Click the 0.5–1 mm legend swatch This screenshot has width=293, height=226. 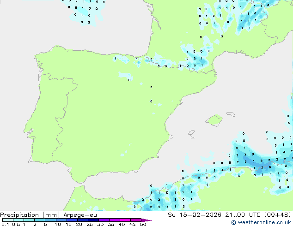pos(18,220)
